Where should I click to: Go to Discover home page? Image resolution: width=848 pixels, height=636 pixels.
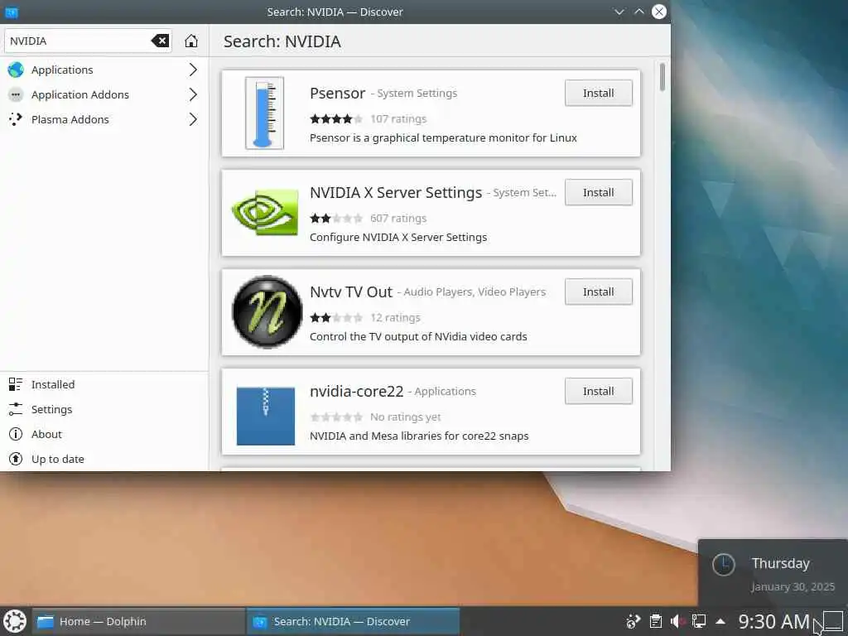click(191, 41)
